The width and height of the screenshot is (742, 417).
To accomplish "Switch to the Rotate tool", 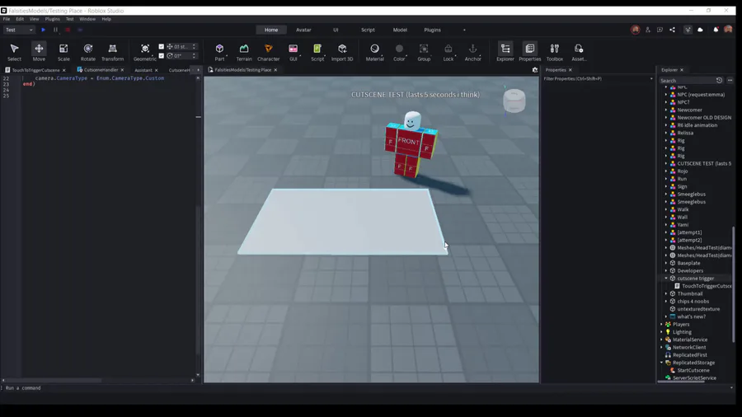I will 88,52.
